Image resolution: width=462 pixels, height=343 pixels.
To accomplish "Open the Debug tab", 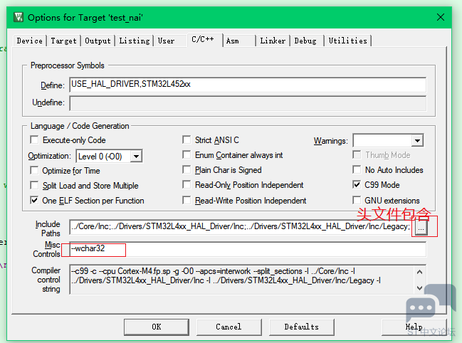I will click(x=308, y=41).
